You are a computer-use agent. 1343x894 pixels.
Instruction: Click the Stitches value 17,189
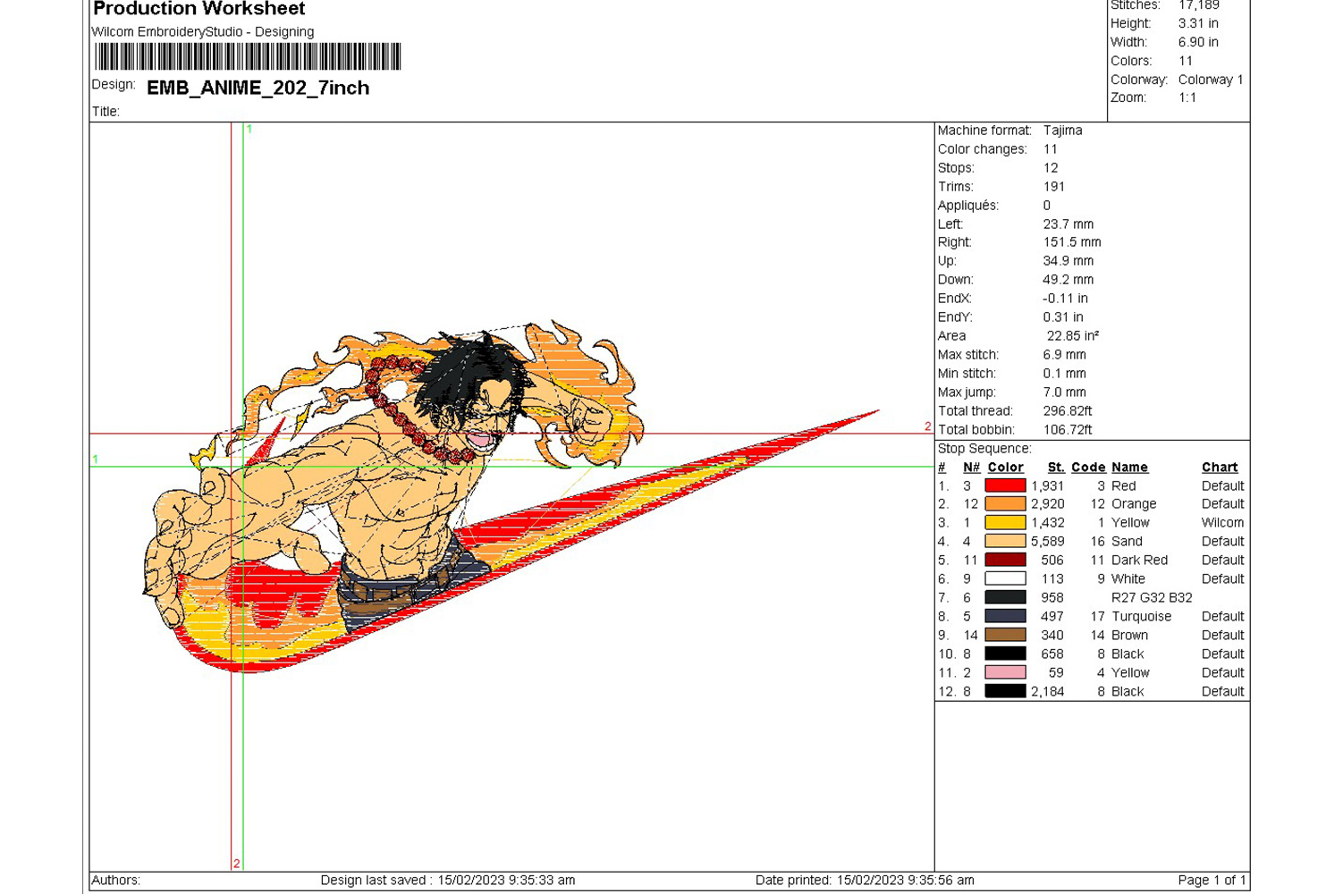click(1198, 5)
